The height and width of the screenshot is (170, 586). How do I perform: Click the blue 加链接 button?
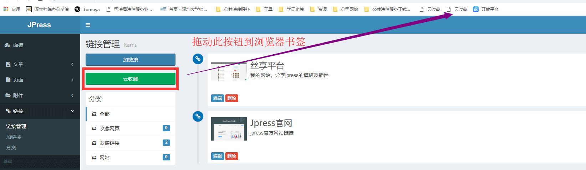131,60
